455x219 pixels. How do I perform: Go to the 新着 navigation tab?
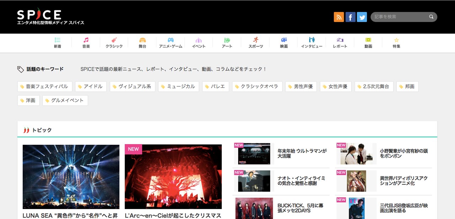click(x=58, y=43)
